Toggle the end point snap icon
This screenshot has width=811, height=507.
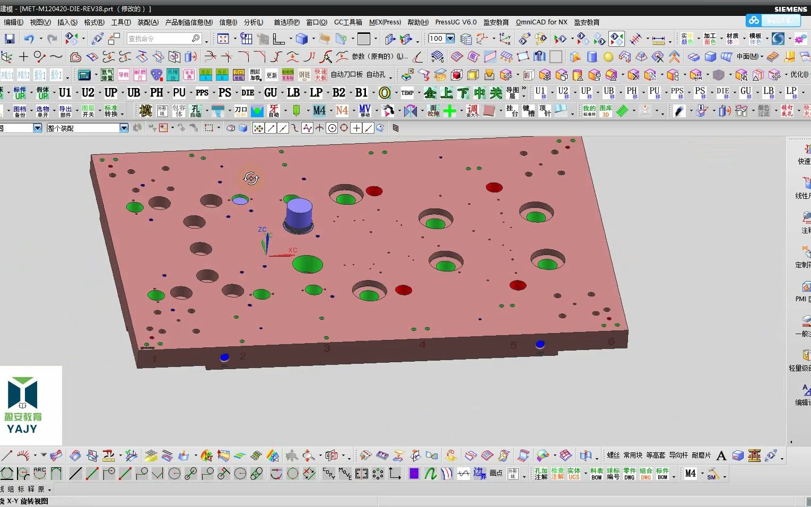[x=271, y=128]
